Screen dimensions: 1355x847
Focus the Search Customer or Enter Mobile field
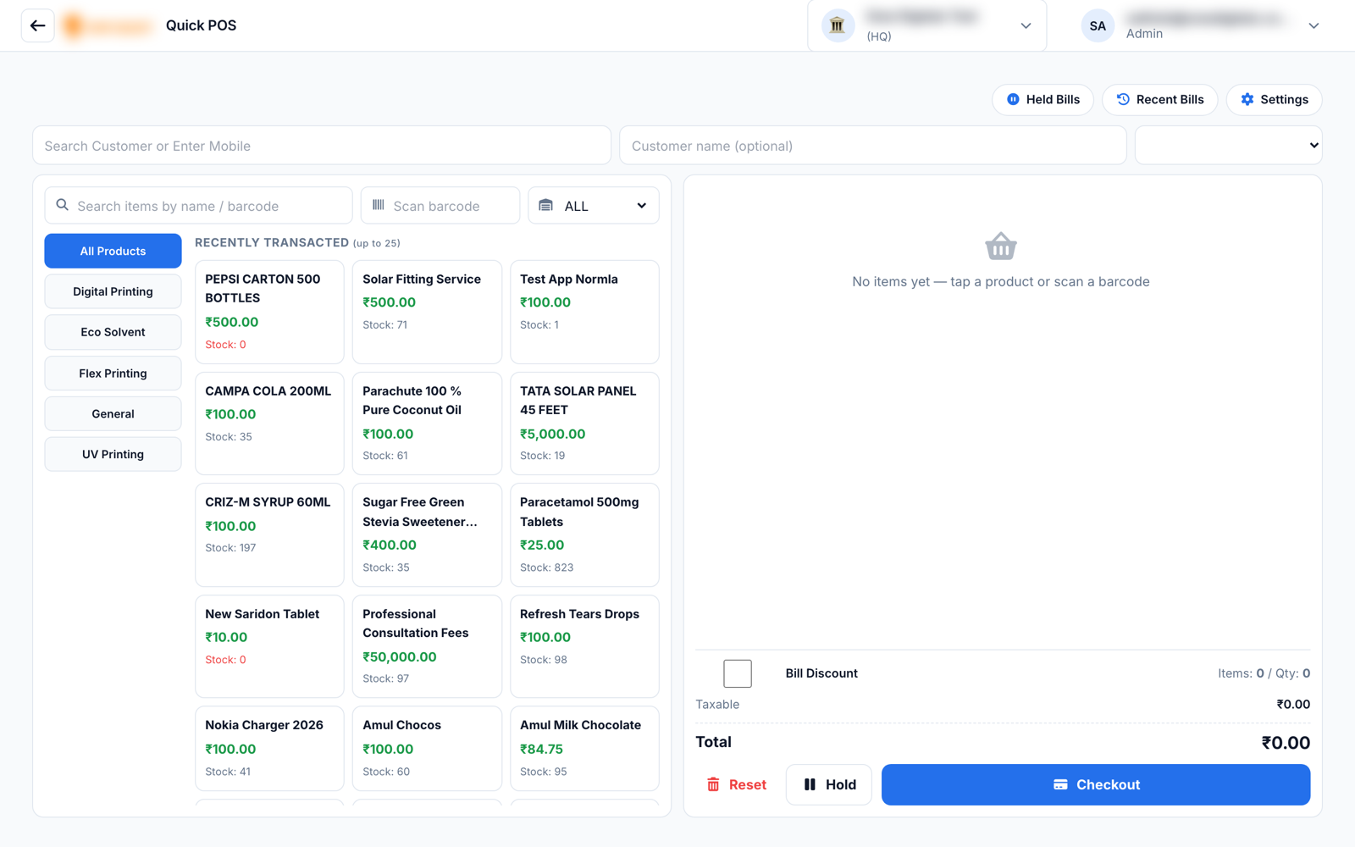[322, 146]
